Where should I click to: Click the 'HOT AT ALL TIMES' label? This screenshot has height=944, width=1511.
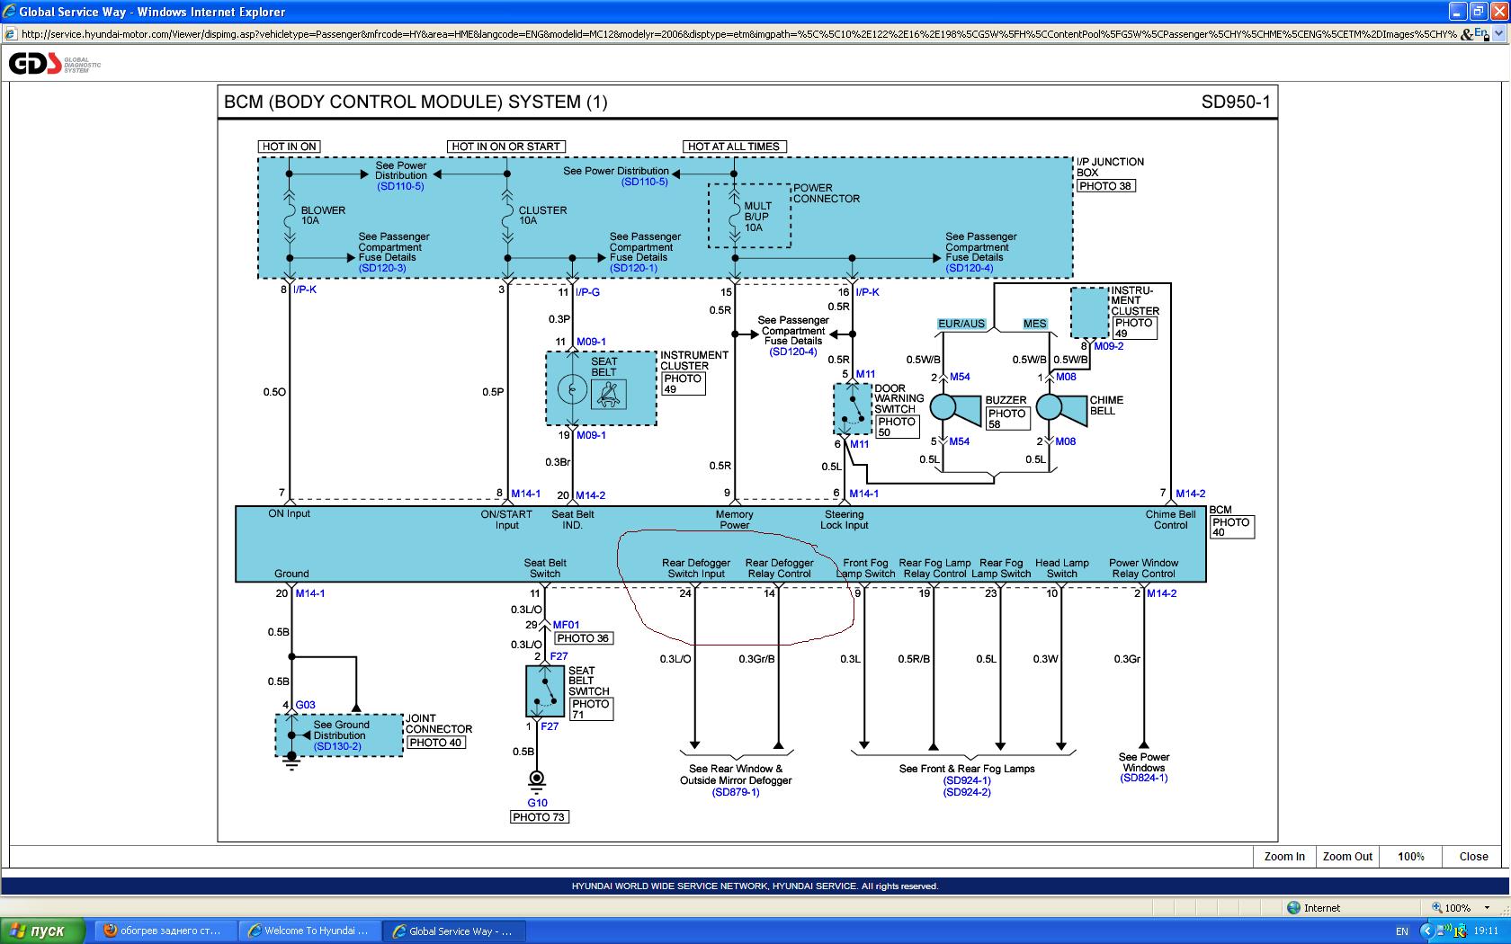(734, 147)
